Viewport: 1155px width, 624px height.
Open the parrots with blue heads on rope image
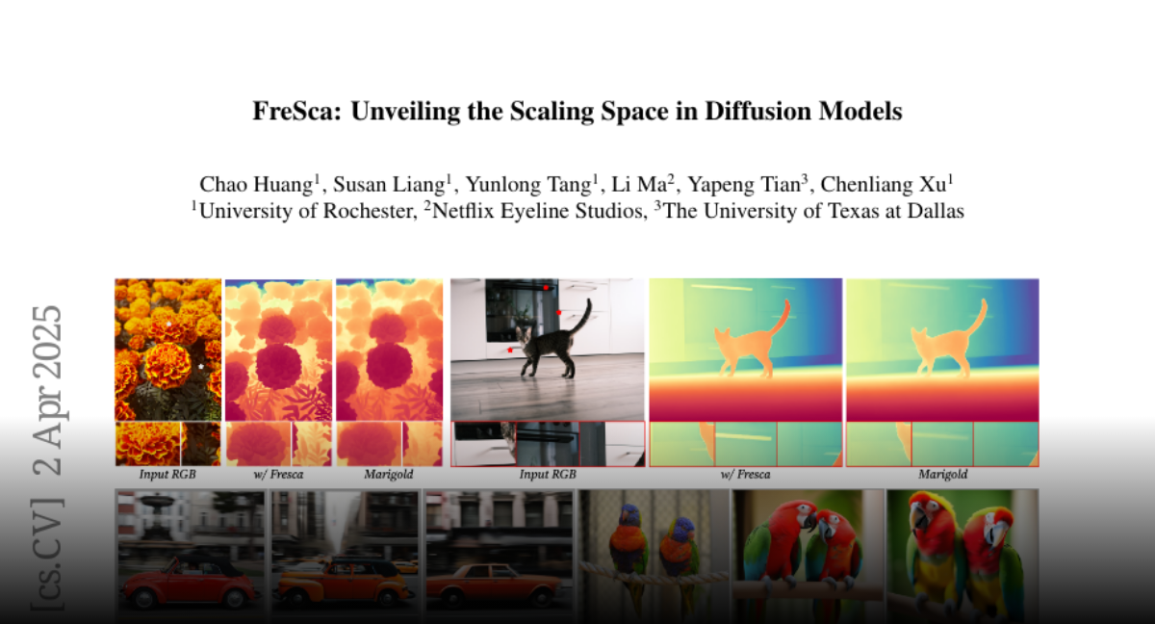[654, 556]
